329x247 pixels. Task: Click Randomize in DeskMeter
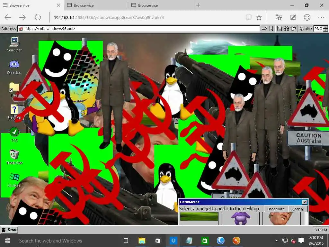tap(276, 209)
